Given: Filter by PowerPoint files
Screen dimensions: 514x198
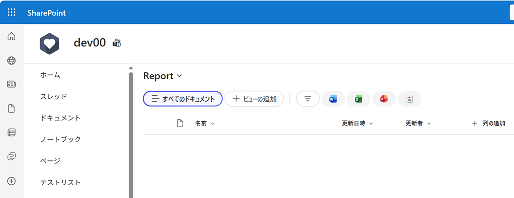Looking at the screenshot, I should (384, 99).
